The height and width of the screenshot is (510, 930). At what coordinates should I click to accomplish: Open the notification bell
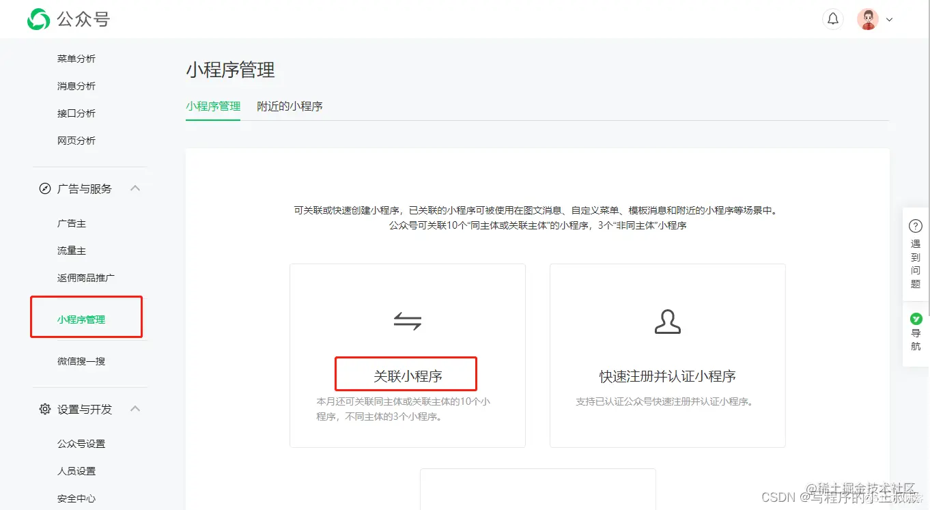click(x=833, y=19)
